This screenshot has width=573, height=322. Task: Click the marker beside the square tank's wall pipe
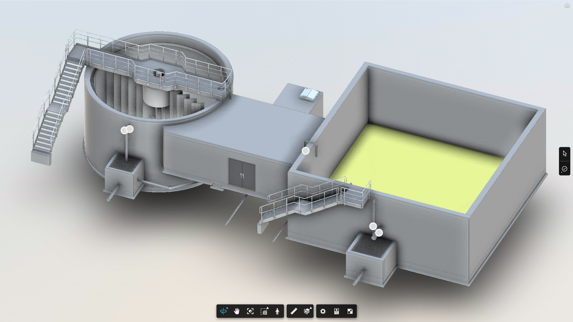tap(306, 151)
